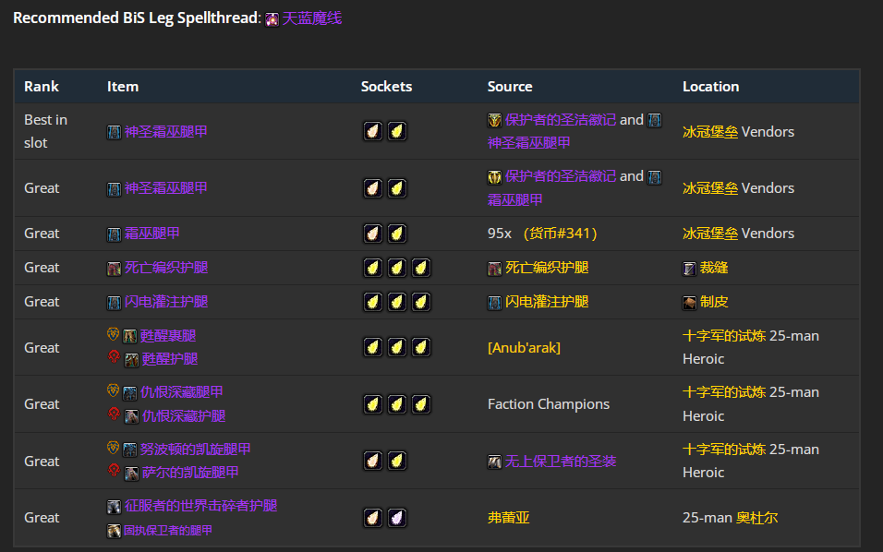Click the 固执保卫者的腿甲 item thumbnail

click(113, 530)
